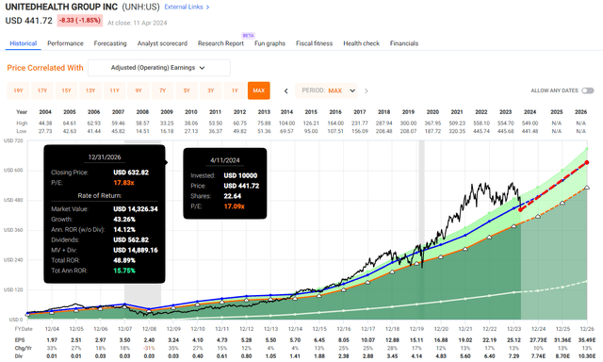
Task: Expand the Adjusted (Operating) Earnings dropdown
Action: [x=159, y=68]
